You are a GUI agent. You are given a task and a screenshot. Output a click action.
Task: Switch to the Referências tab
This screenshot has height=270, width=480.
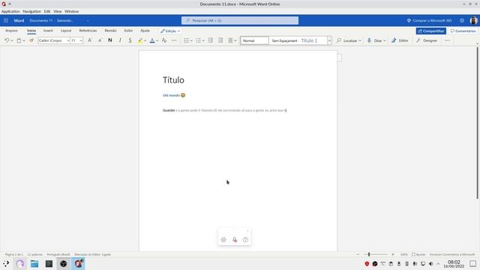(x=88, y=31)
